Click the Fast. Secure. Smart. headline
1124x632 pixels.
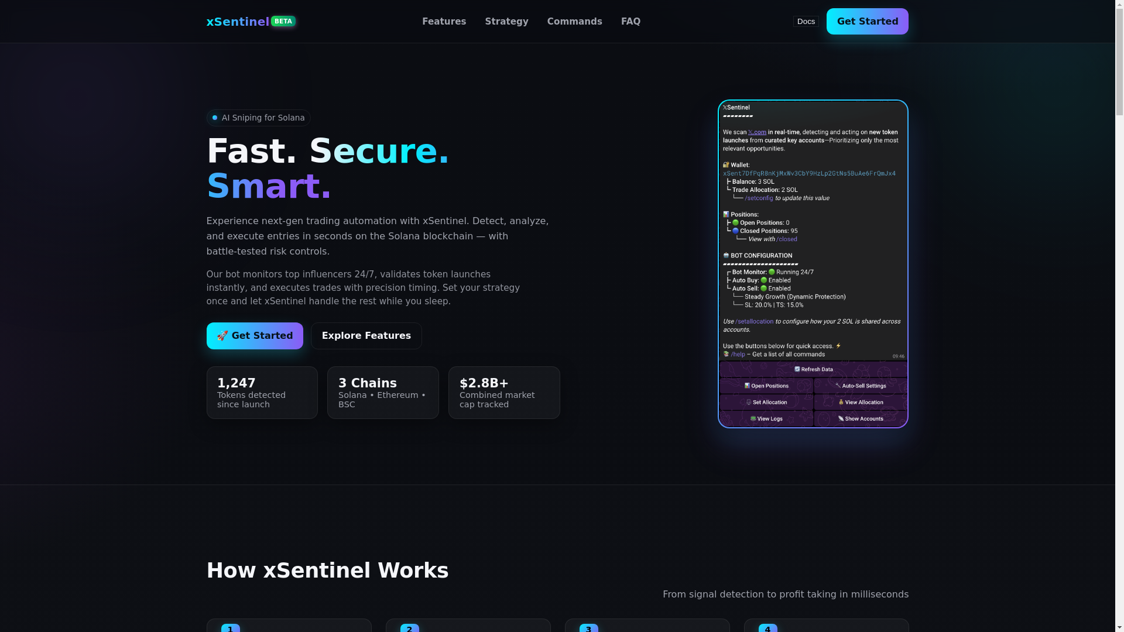[x=328, y=169]
